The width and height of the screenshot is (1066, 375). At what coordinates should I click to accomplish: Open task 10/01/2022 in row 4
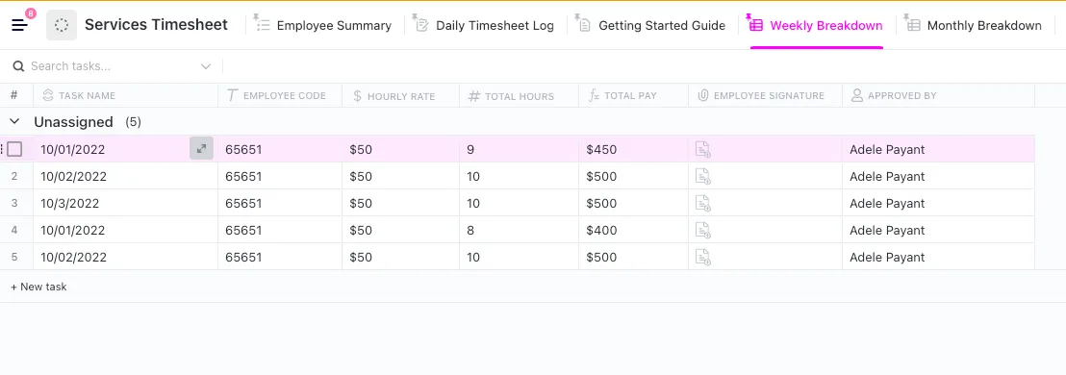point(73,231)
